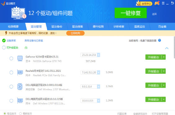The width and height of the screenshot is (175, 115).
Task: Click the orange 立即抢购 button
Action: (75, 33)
